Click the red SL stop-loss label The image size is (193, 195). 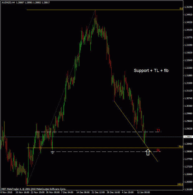tap(158, 150)
